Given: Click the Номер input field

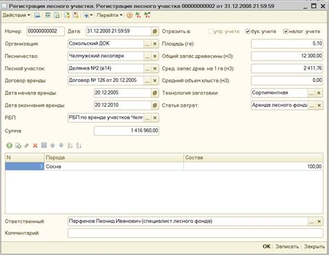Looking at the screenshot, I should coord(46,31).
